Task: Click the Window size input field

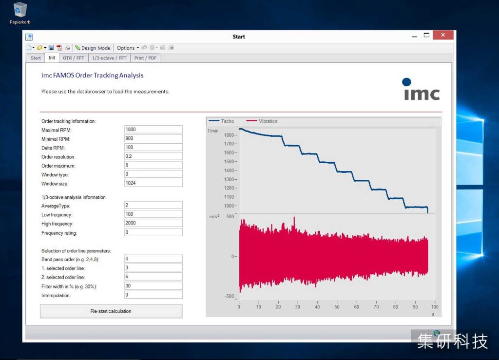Action: 153,183
